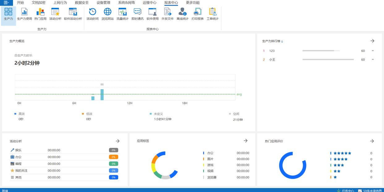Viewport: 384px width, 192px height.
Task: Select the 热门应用 ribbon icon
Action: 40,14
